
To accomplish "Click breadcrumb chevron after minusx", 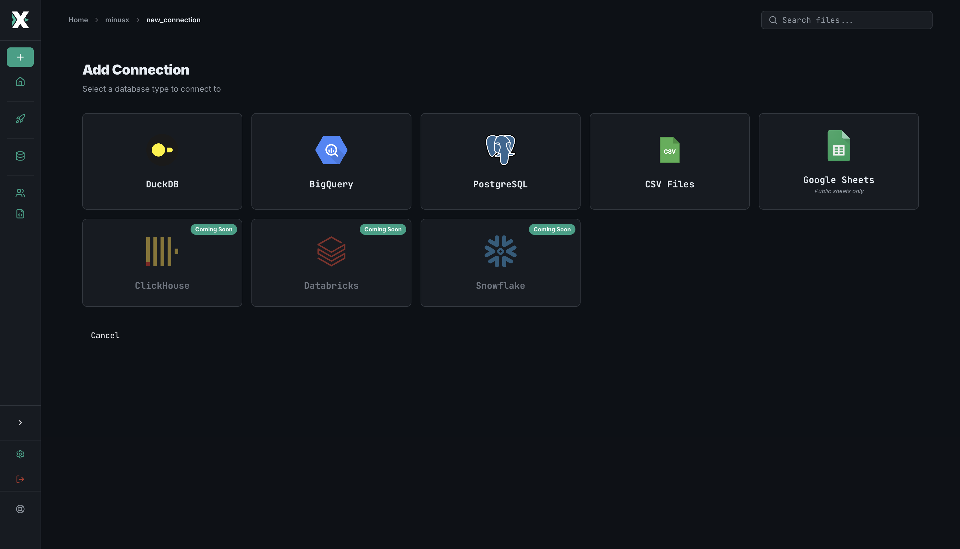I will tap(138, 20).
